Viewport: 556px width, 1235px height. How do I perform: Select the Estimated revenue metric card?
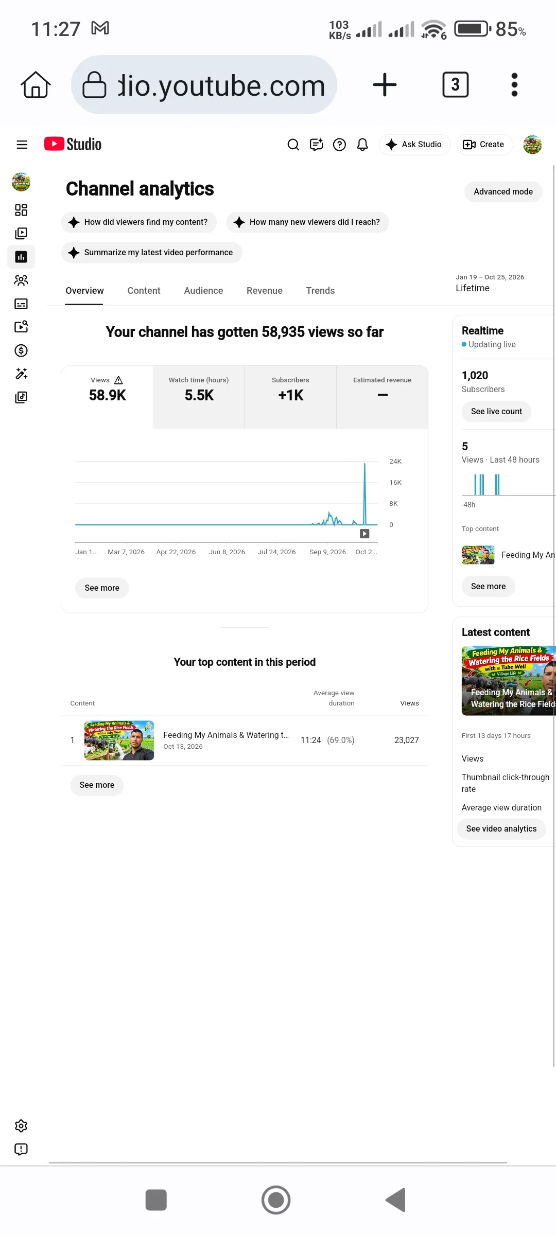[x=382, y=397]
